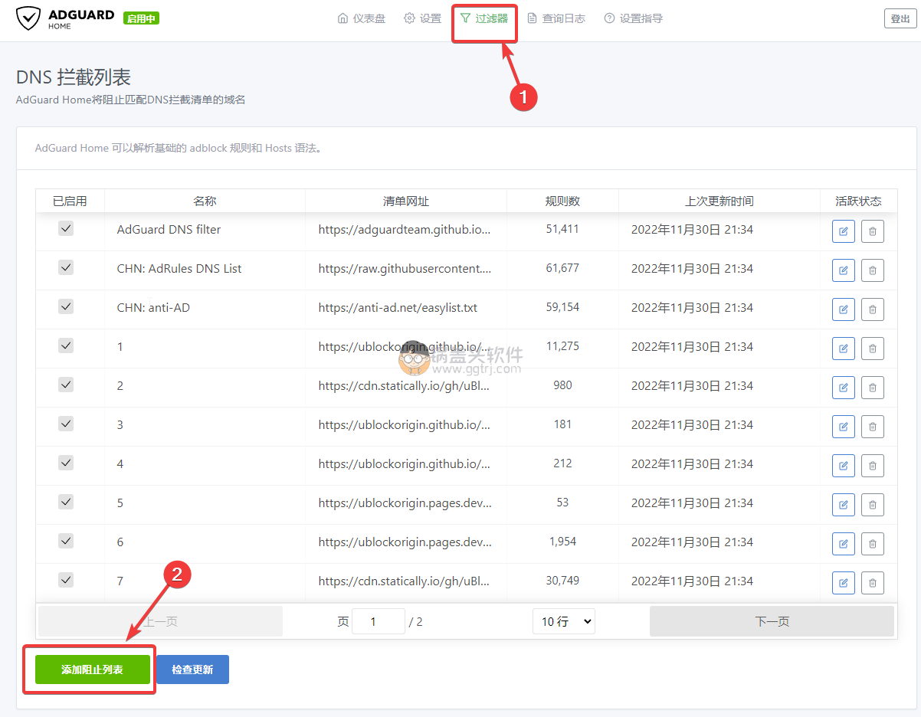Toggle enabled checkbox for list 1
Image resolution: width=921 pixels, height=717 pixels.
point(66,345)
